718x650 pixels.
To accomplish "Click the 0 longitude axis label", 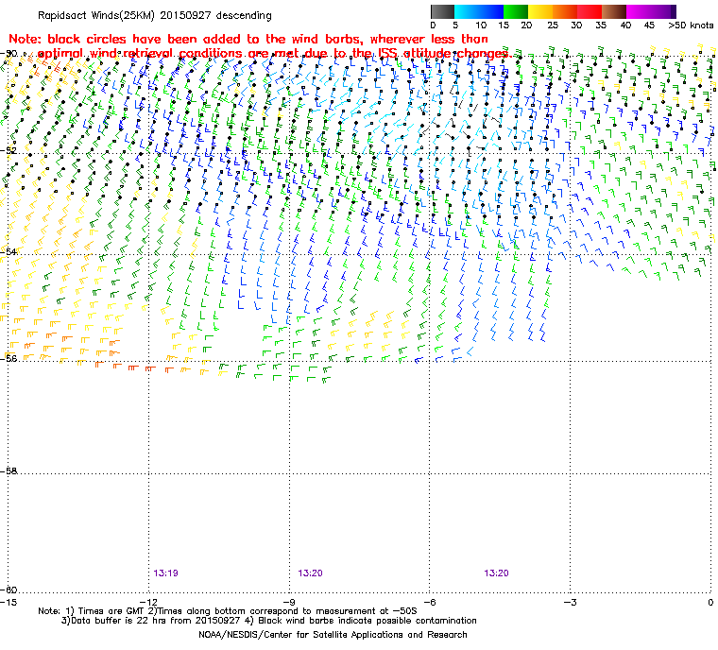I will pos(710,602).
